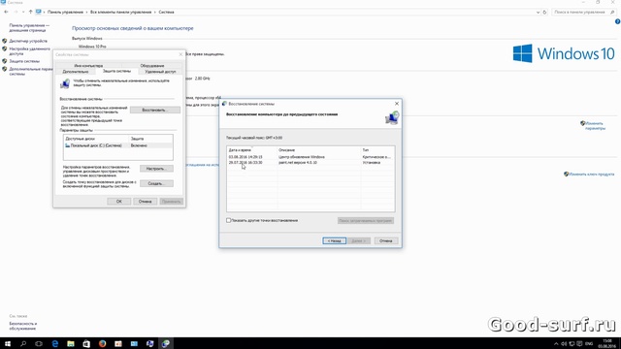The image size is (621, 349).
Task: Switch to 'Защита системы' tab
Action: pos(116,71)
